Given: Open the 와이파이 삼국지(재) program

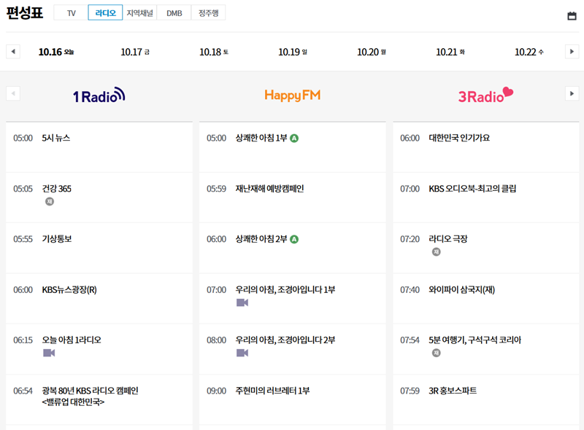Looking at the screenshot, I should [x=462, y=290].
